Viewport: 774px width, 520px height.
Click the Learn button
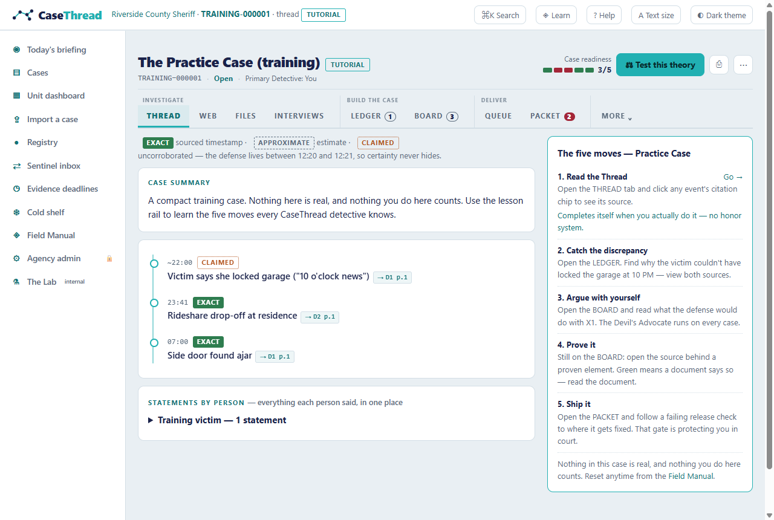point(556,15)
